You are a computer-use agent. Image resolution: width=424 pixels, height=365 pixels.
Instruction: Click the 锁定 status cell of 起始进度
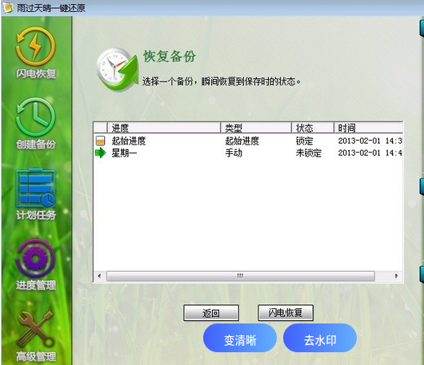pyautogui.click(x=304, y=141)
